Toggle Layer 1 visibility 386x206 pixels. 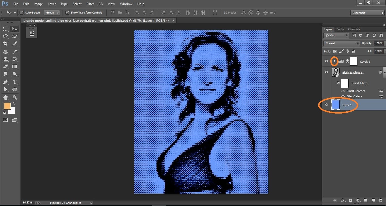tap(327, 105)
